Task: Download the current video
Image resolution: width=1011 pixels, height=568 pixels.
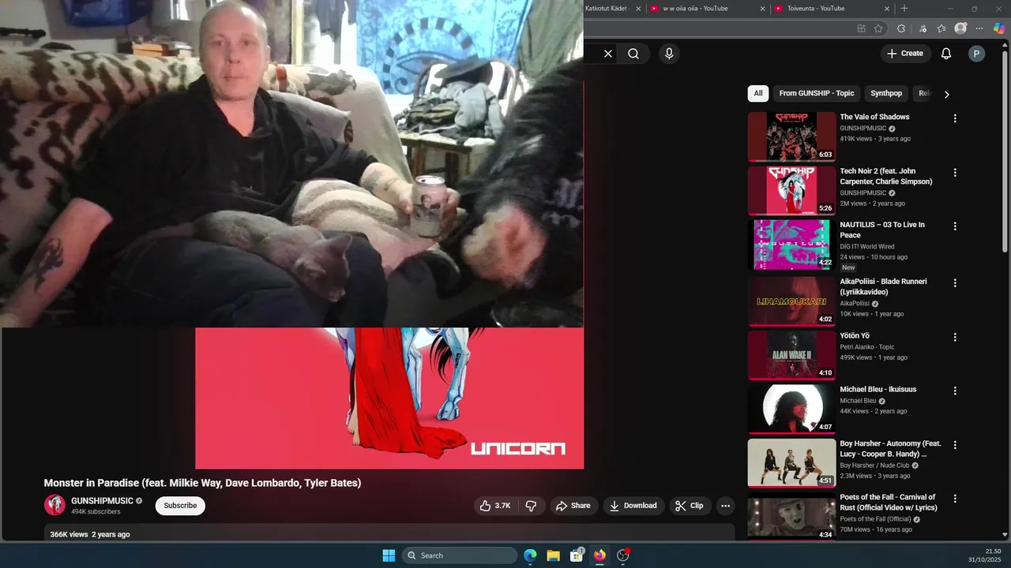Action: coord(633,506)
